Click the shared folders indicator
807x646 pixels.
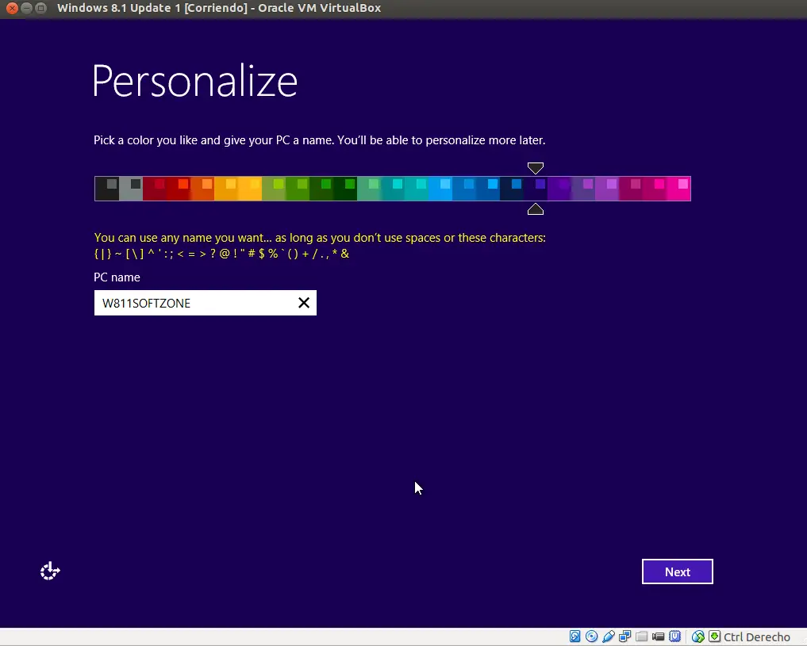coord(641,636)
